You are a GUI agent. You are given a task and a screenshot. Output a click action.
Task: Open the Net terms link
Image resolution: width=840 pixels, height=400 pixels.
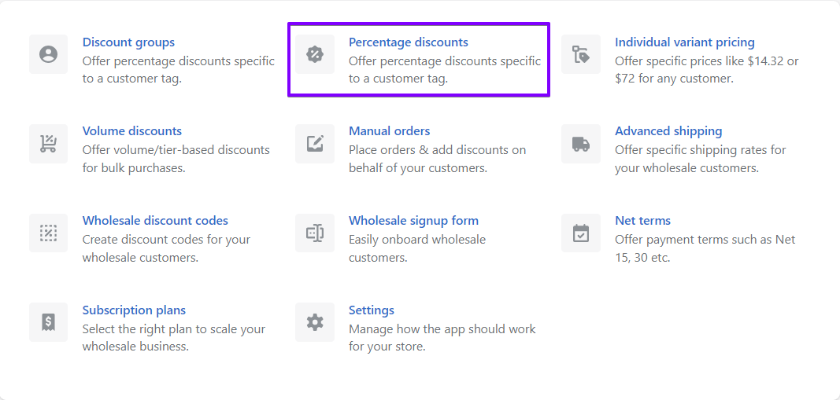[x=643, y=220]
